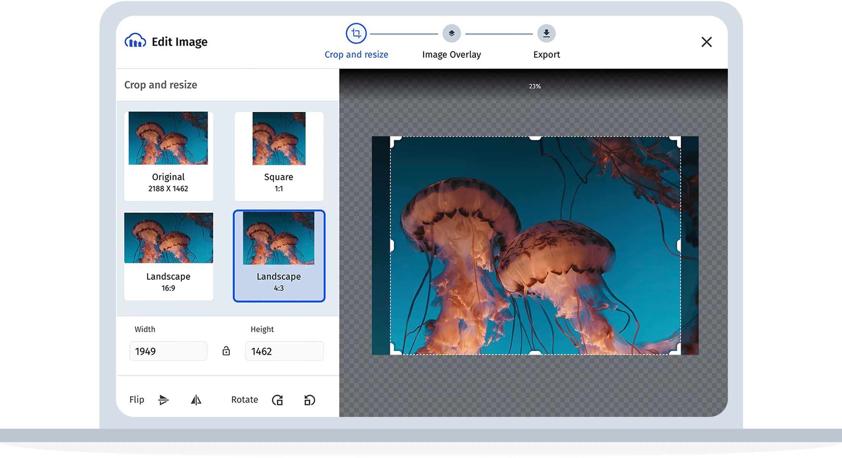The image size is (842, 458).
Task: Choose the Square 1:1 crop preset
Action: [279, 156]
